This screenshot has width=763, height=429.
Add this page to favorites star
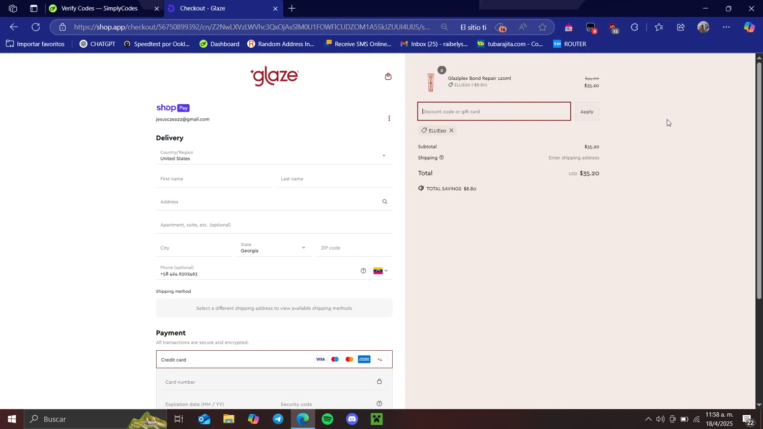click(x=542, y=27)
